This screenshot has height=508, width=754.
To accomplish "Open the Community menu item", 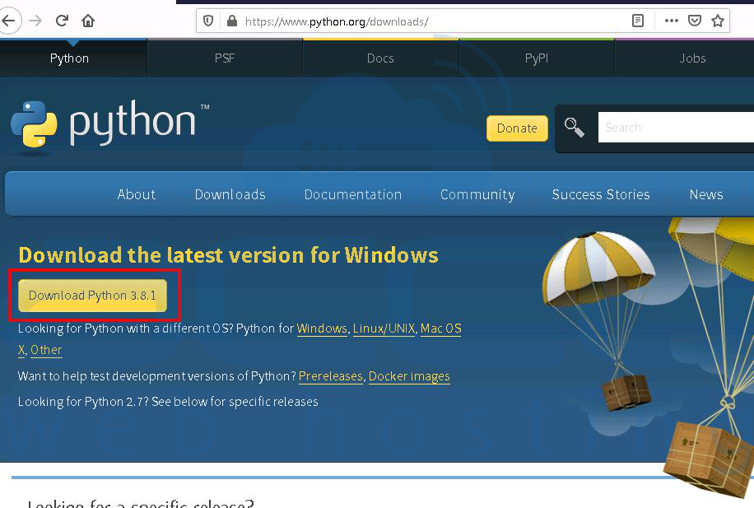I will pyautogui.click(x=477, y=194).
